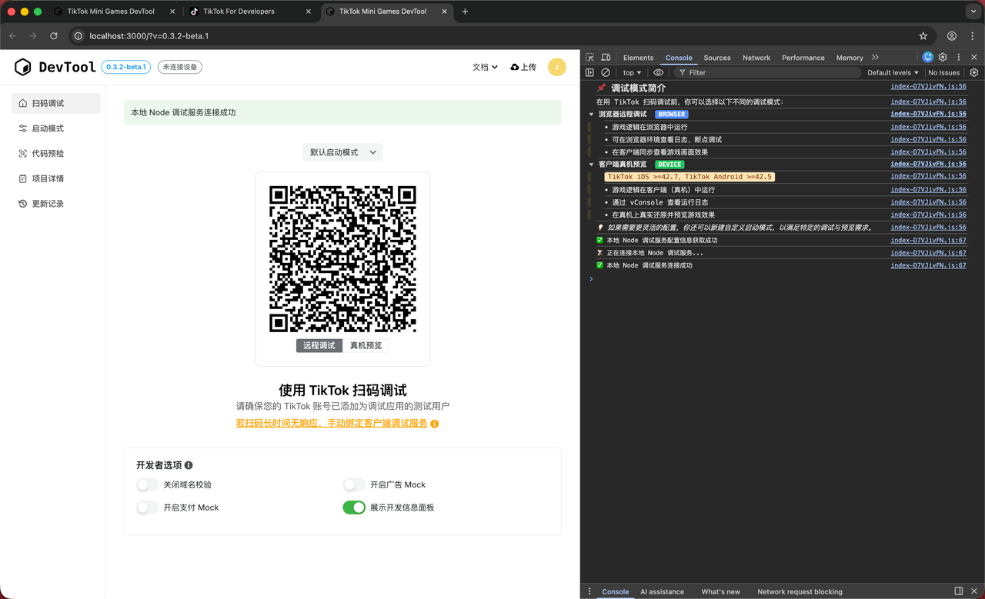The height and width of the screenshot is (599, 985).
Task: Switch to the Network tab
Action: [x=756, y=58]
